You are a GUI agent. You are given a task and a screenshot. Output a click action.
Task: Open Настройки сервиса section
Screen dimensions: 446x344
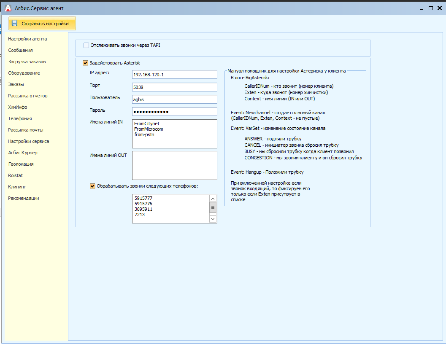29,141
